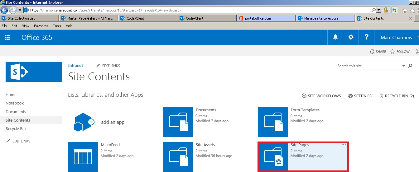
Task: Switch to the portal.office.com tab
Action: tap(266, 18)
